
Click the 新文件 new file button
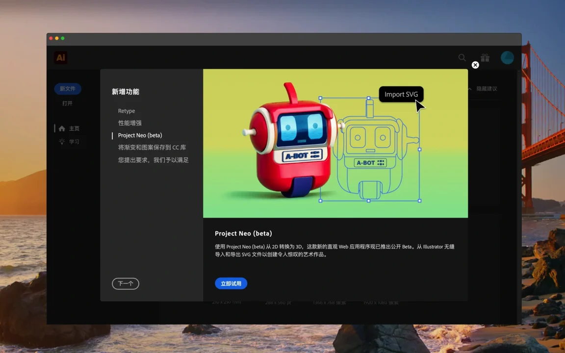pos(68,89)
